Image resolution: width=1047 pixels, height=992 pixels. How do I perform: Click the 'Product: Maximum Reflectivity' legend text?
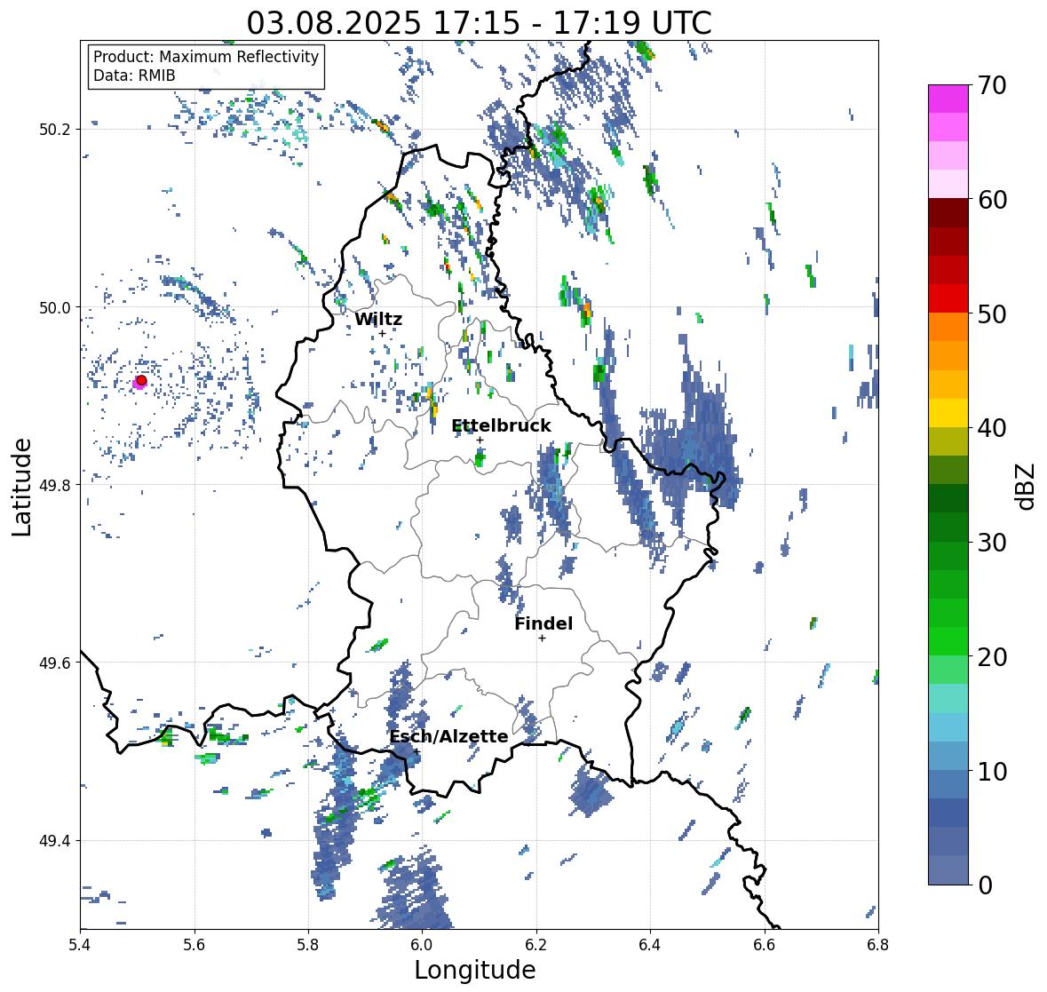click(206, 58)
